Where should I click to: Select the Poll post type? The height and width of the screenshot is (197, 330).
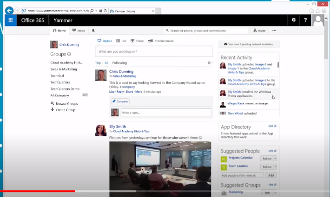tap(121, 41)
